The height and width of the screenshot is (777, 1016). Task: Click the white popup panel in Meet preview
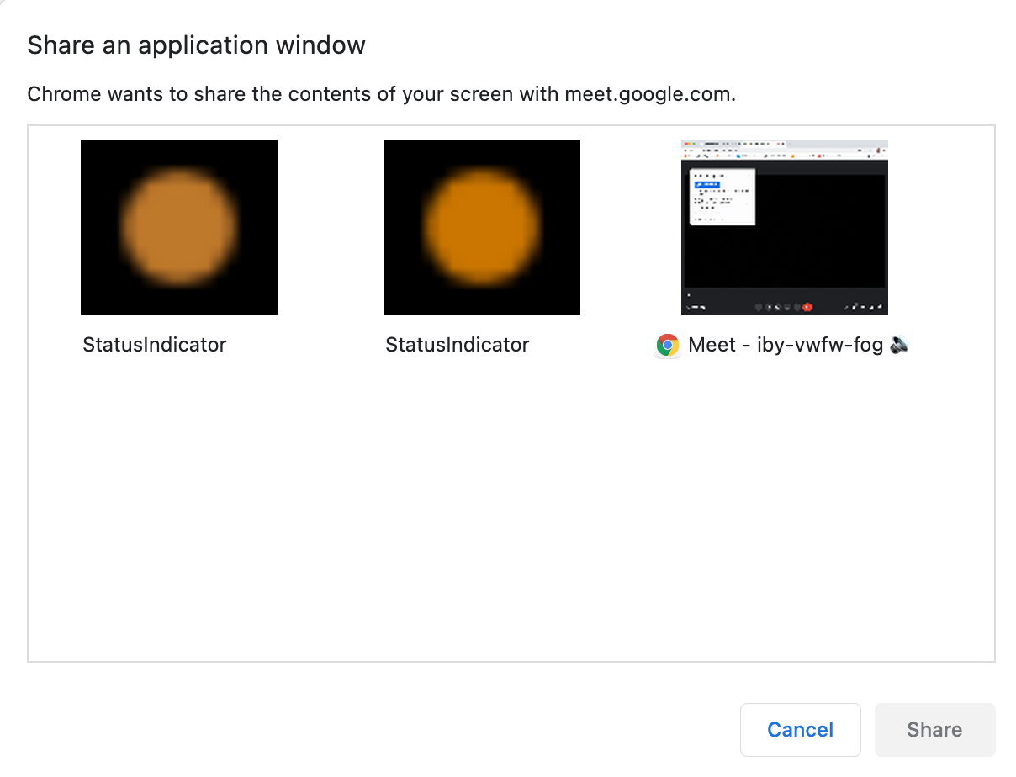[x=722, y=197]
